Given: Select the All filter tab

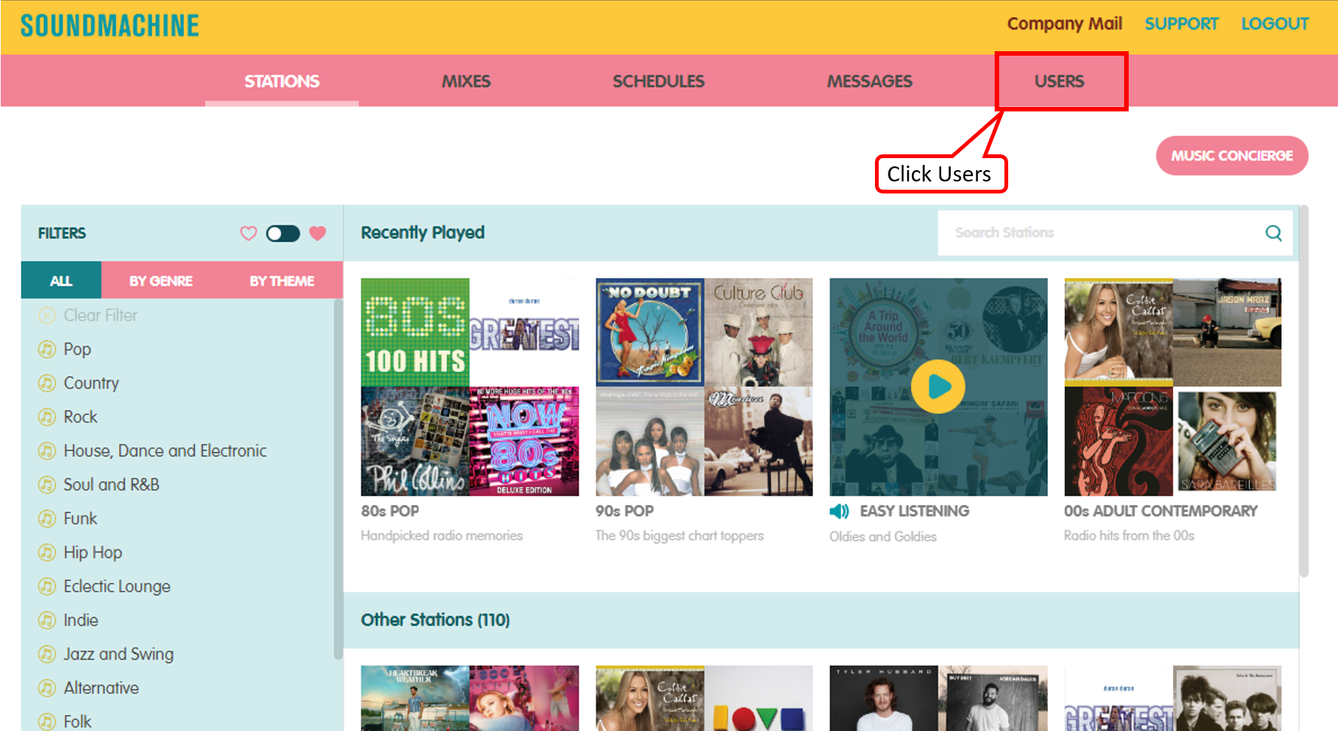Looking at the screenshot, I should click(x=61, y=281).
